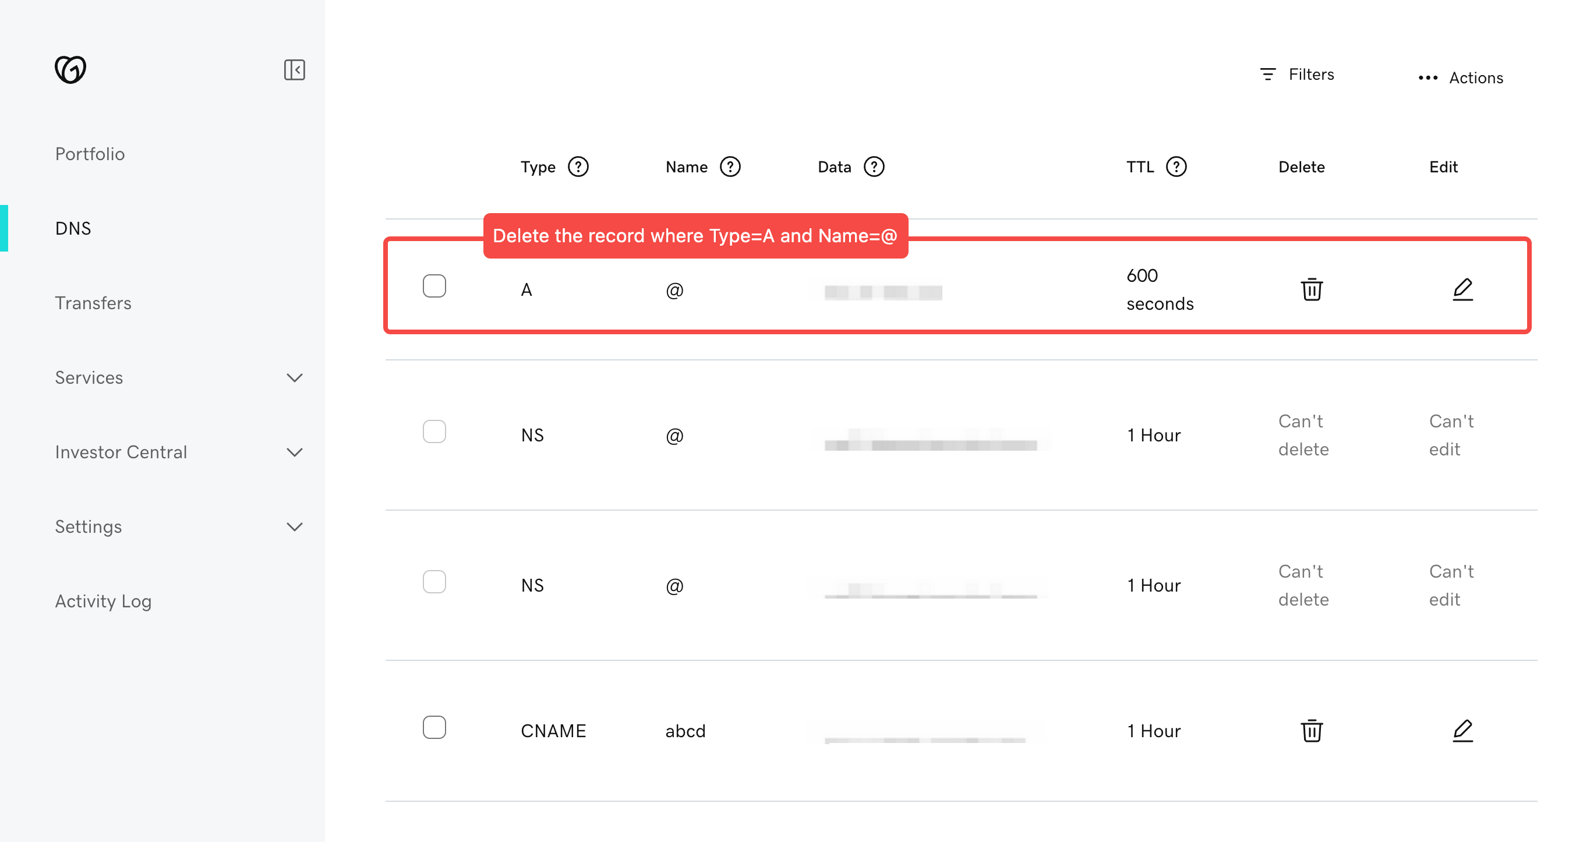Open help tooltip next to TTL header
Screen dimensions: 1583x842
pyautogui.click(x=1175, y=167)
